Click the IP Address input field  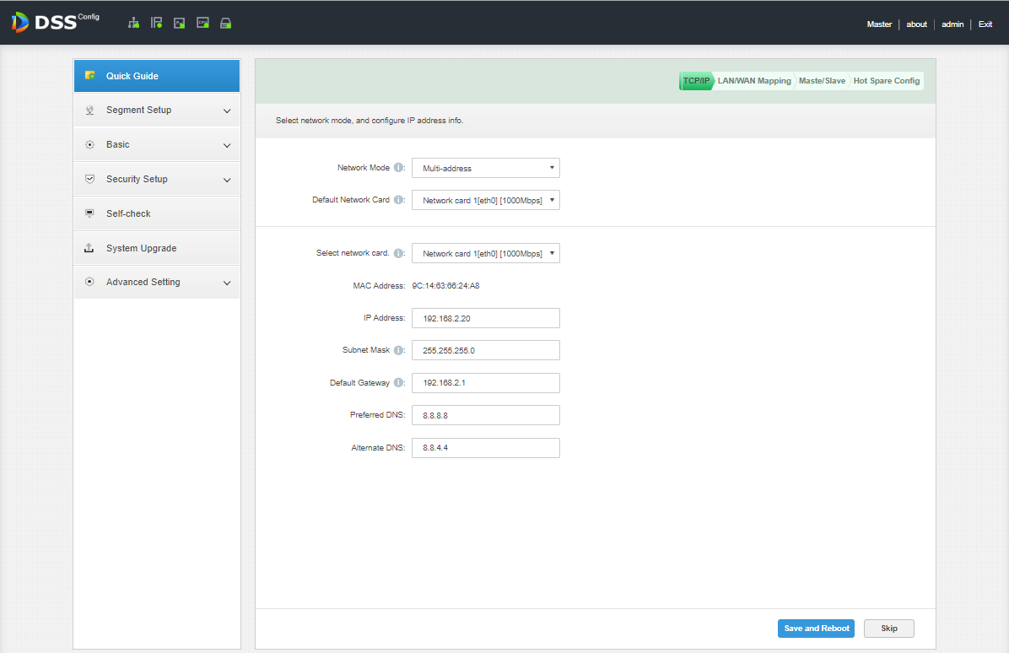click(485, 318)
